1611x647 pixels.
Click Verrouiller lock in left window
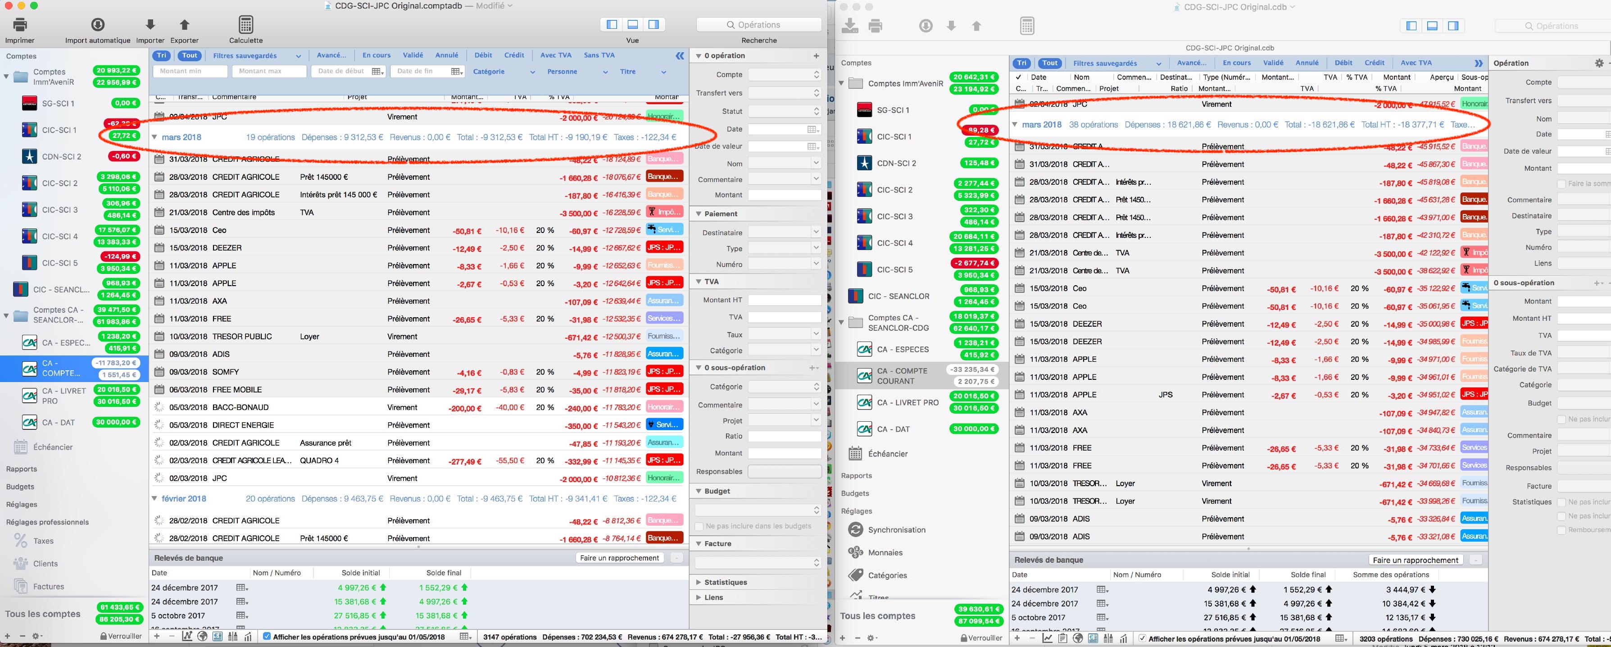coord(121,636)
